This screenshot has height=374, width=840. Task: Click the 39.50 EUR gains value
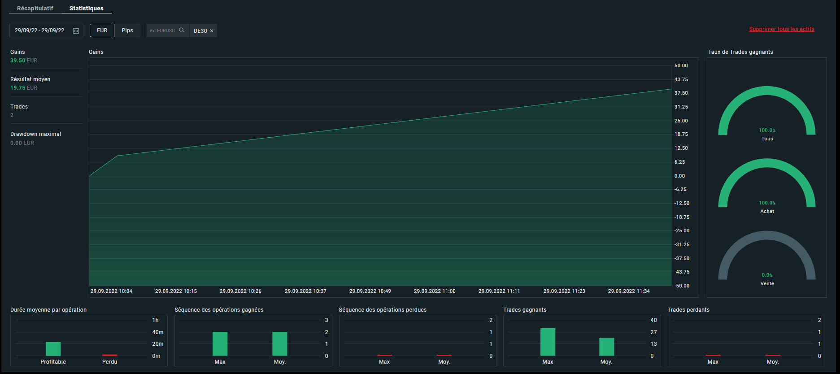pos(24,61)
